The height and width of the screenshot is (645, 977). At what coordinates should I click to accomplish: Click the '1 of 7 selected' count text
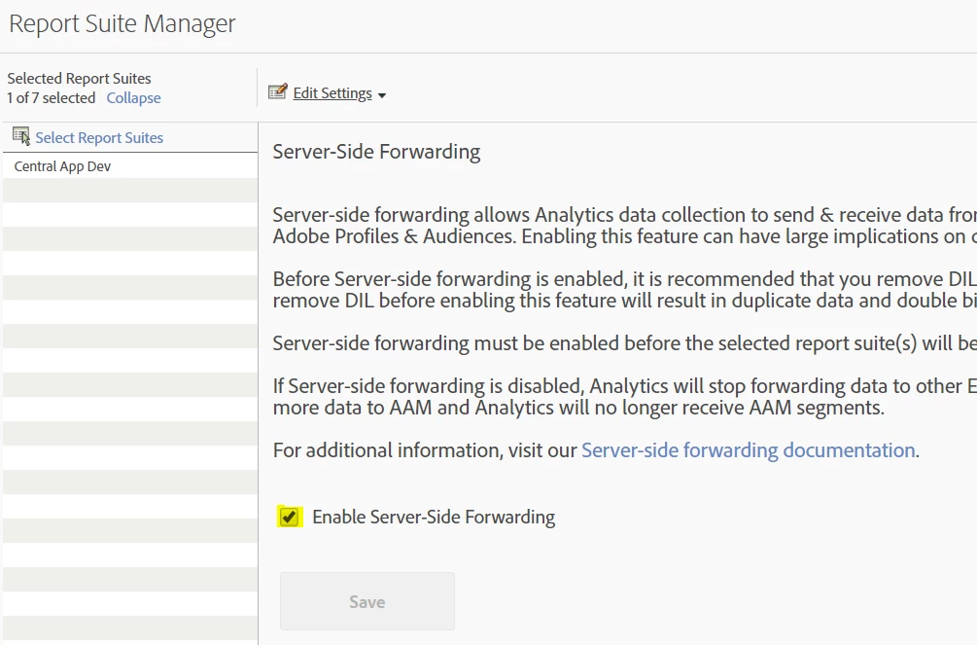(x=51, y=98)
